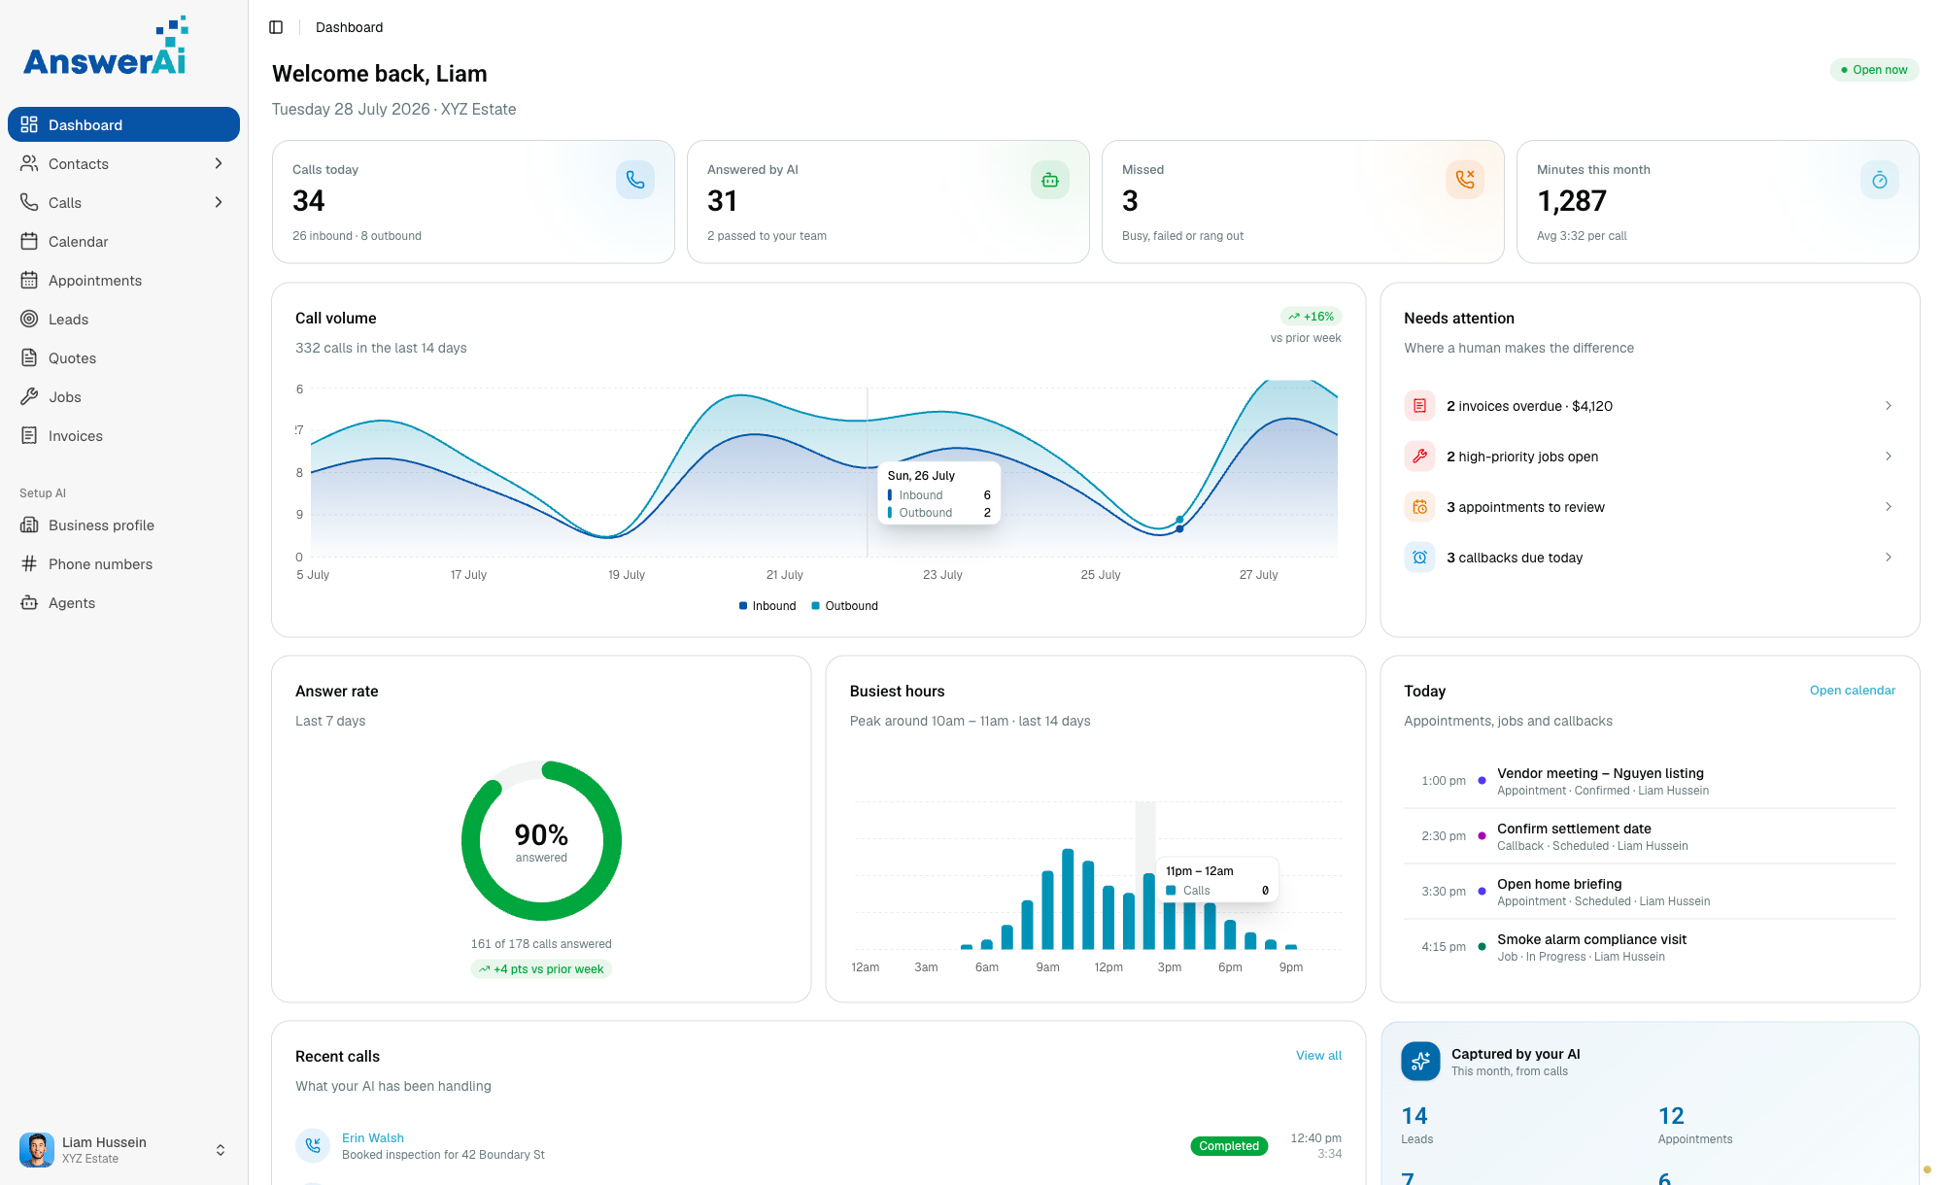Image resolution: width=1943 pixels, height=1185 pixels.
Task: Open Smoke alarm compliance visit job
Action: pyautogui.click(x=1650, y=947)
